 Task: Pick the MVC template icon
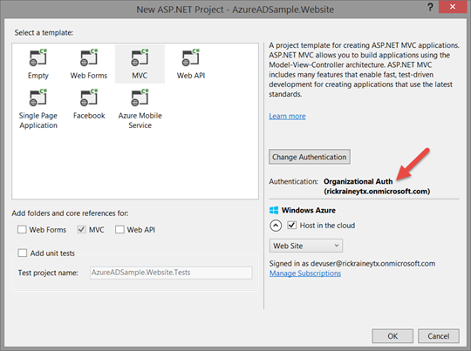coord(140,57)
